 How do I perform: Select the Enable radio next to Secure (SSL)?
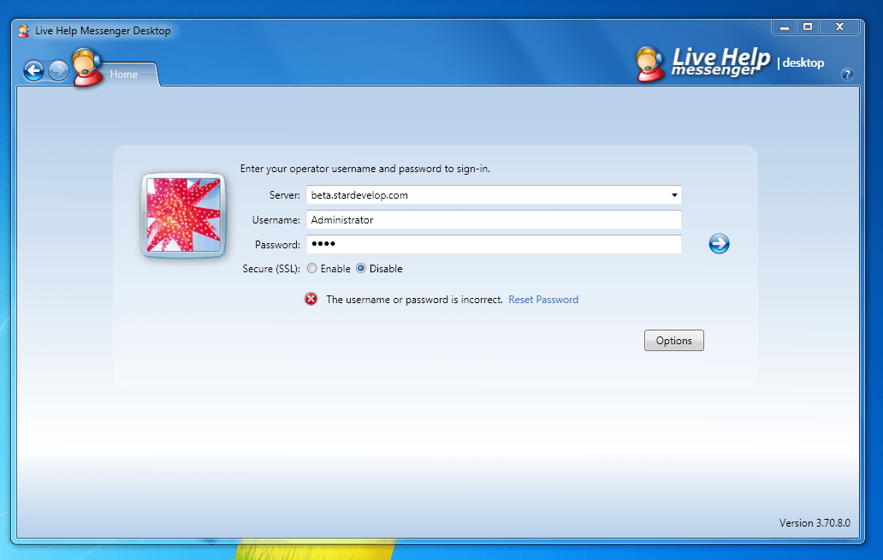pyautogui.click(x=312, y=268)
